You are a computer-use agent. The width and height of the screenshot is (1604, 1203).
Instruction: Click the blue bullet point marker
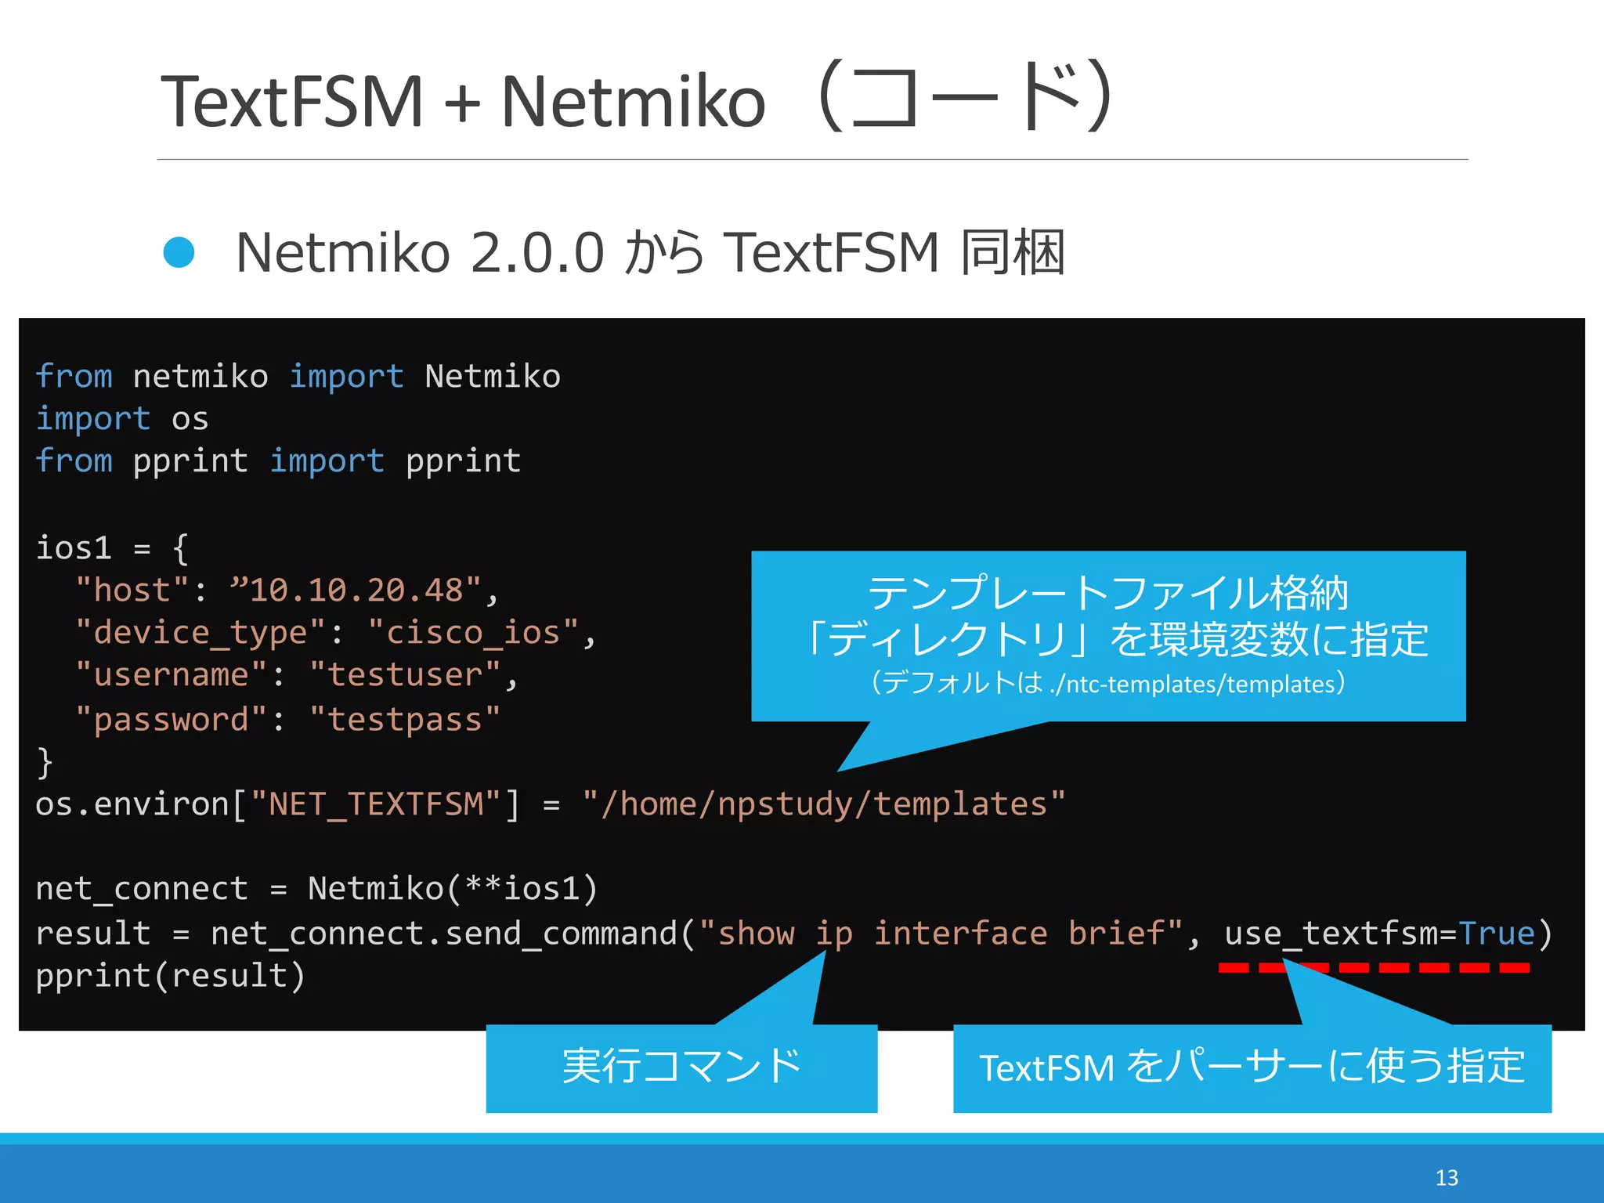[x=179, y=252]
